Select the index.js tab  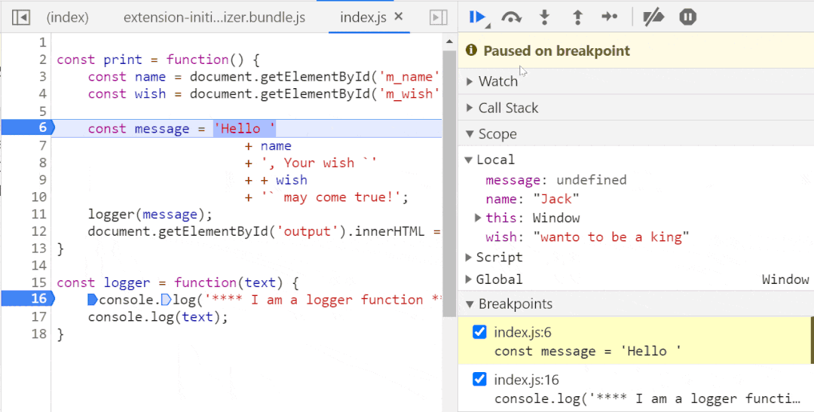[x=363, y=17]
